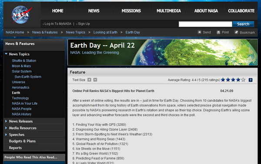Click the Print printer icon
Screen dimensions: 261x164
218,32
